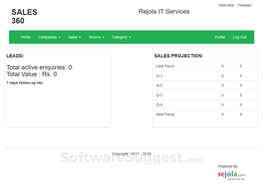Click the SALES 360 brand logo
The width and height of the screenshot is (263, 183).
[x=24, y=16]
